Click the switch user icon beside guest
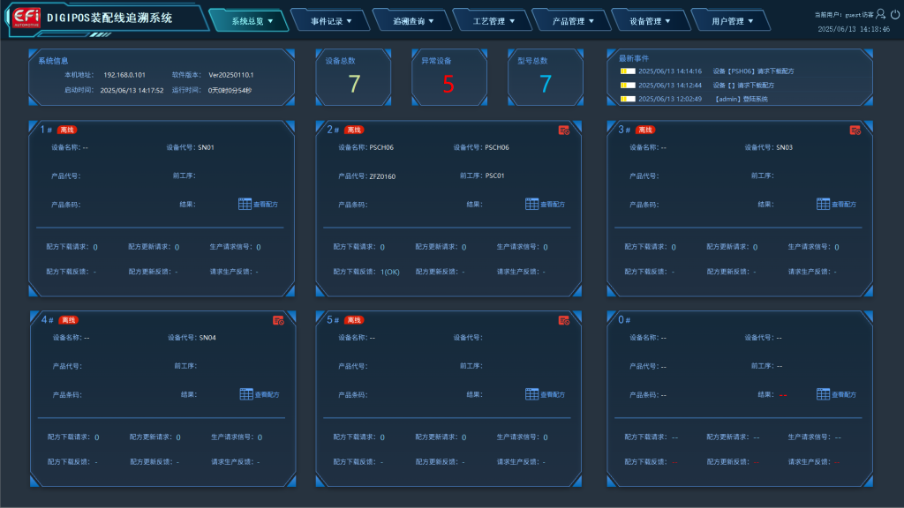Screen dimensions: 904x508 tap(880, 14)
